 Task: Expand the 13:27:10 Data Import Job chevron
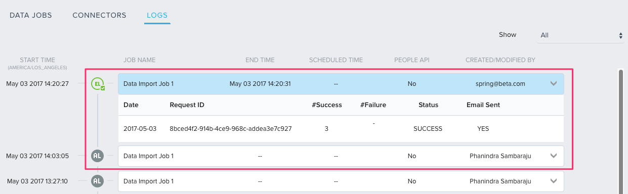click(x=553, y=181)
